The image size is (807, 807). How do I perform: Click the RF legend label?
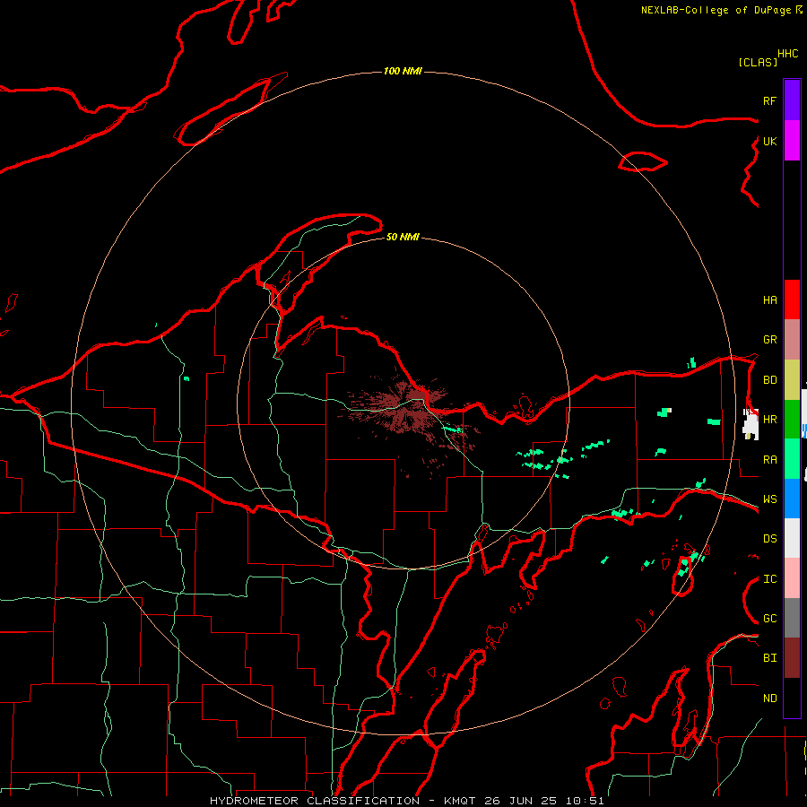tap(769, 100)
